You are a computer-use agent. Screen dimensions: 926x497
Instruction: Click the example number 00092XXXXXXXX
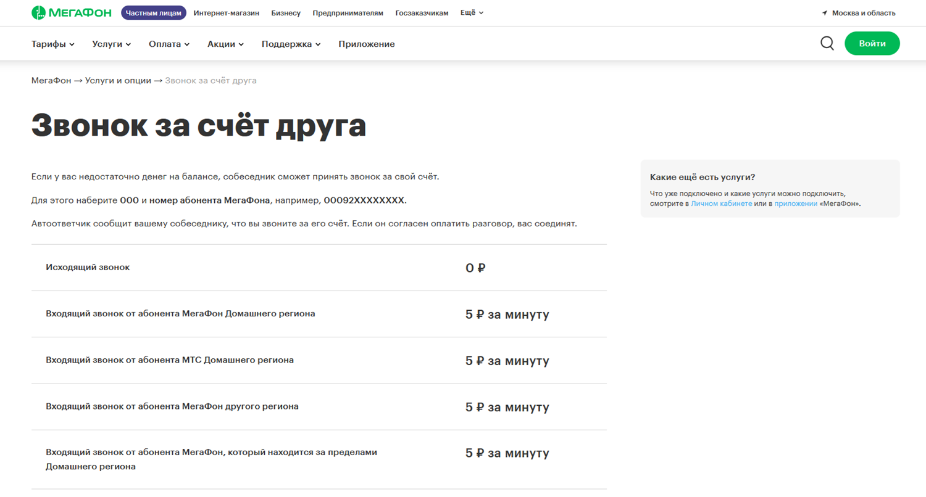pyautogui.click(x=364, y=200)
